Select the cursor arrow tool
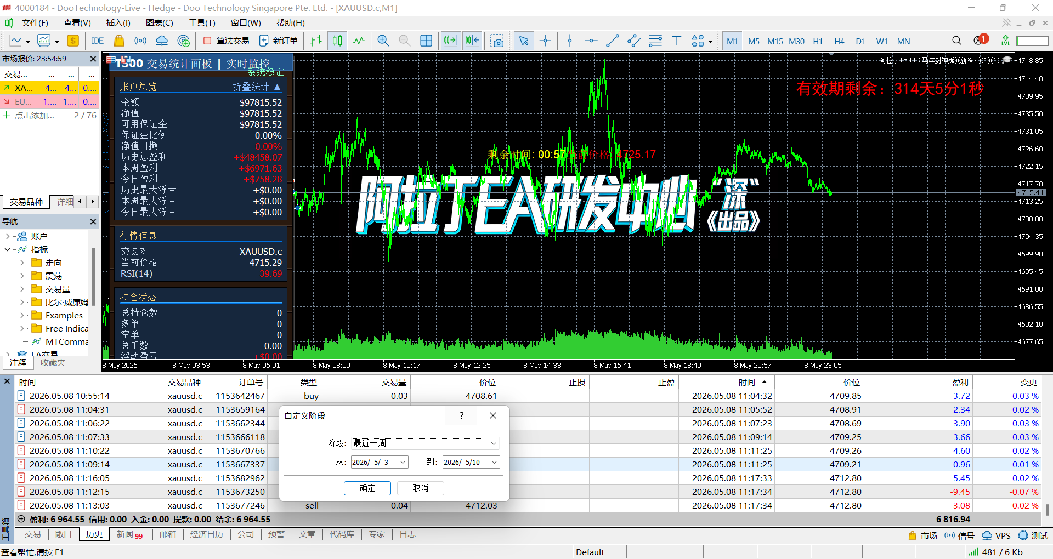 pyautogui.click(x=524, y=41)
